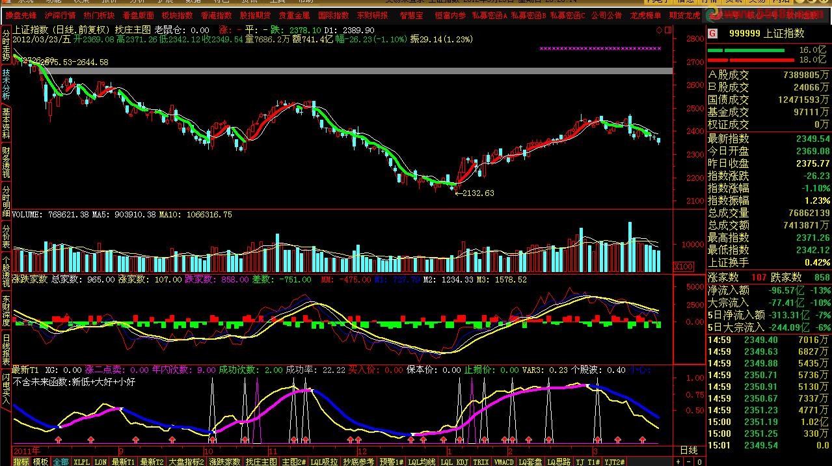Open the 操盘先锋 toolbar tab
832x466 pixels.
(21, 15)
